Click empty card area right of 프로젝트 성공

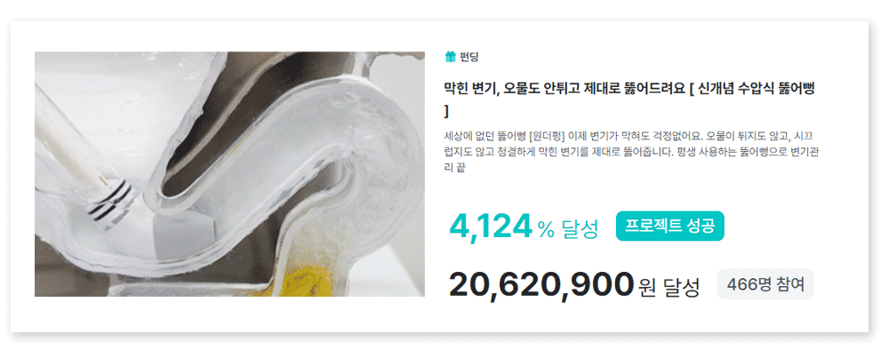(x=794, y=226)
